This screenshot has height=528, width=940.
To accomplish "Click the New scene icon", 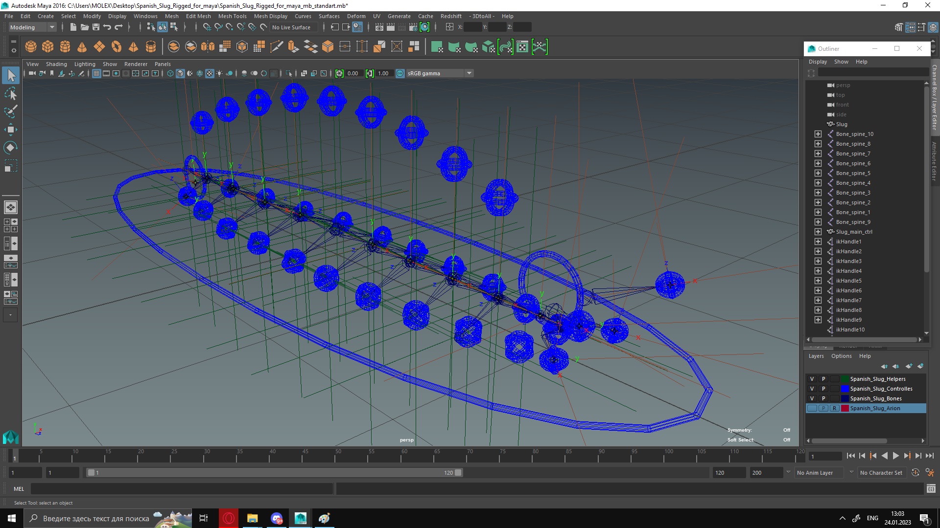I will coord(73,27).
